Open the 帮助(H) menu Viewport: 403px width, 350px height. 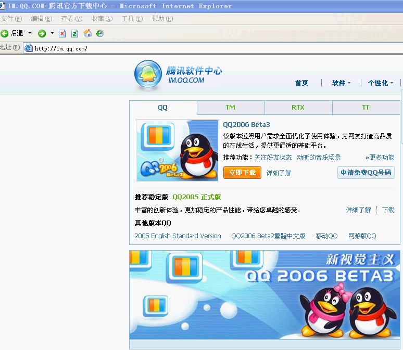(x=162, y=19)
